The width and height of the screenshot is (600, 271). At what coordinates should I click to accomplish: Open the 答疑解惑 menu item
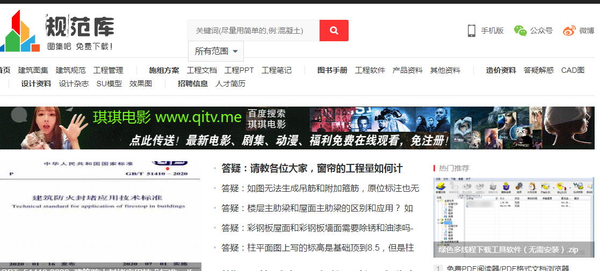pyautogui.click(x=538, y=70)
